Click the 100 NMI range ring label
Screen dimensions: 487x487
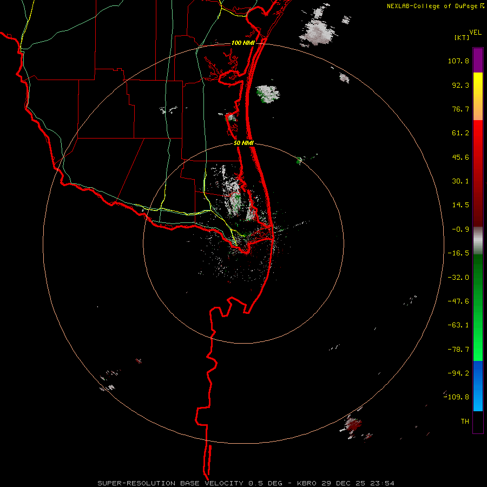click(243, 43)
